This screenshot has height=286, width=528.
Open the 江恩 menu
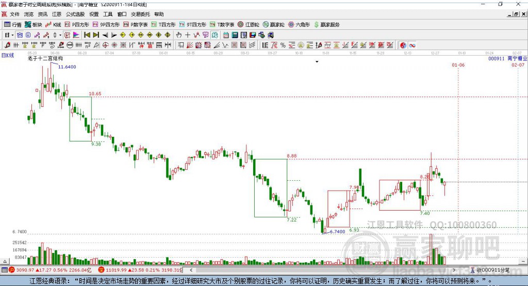click(x=57, y=14)
